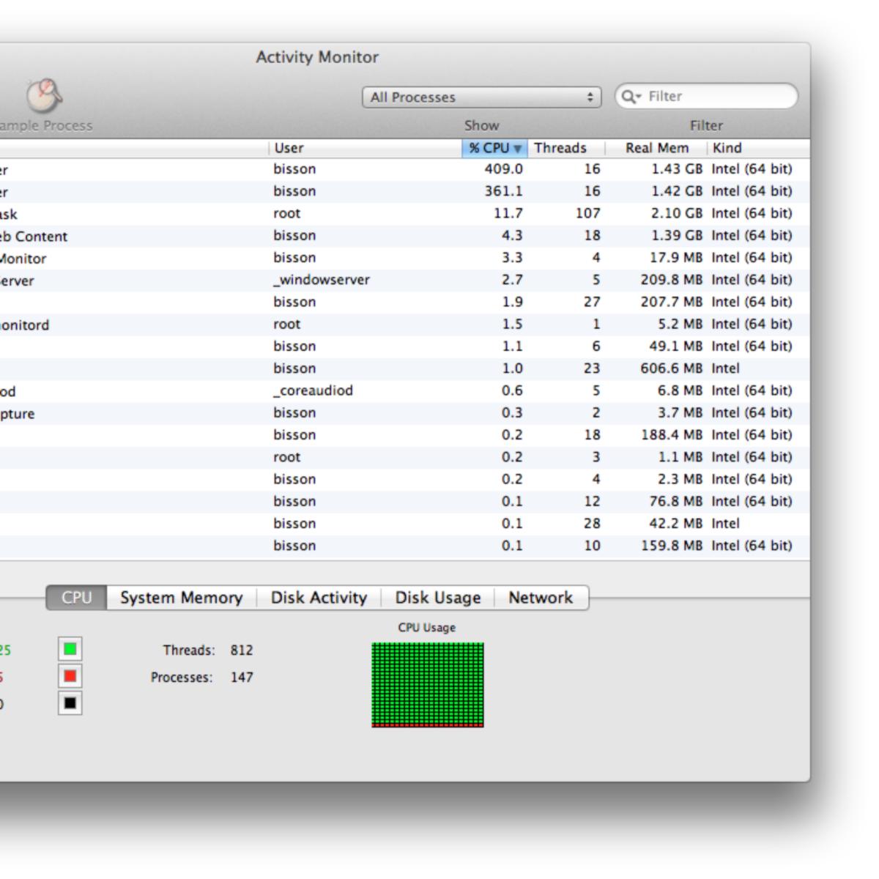Image resolution: width=879 pixels, height=879 pixels.
Task: Click the Sample Process toolbar icon
Action: click(43, 93)
